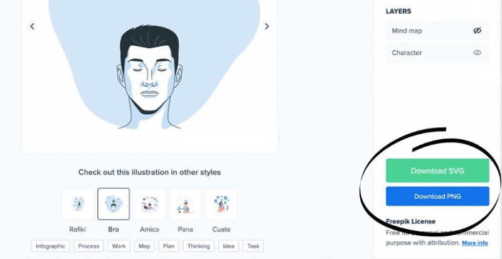Browse the Thinking tag
The width and height of the screenshot is (502, 259).
tap(198, 246)
